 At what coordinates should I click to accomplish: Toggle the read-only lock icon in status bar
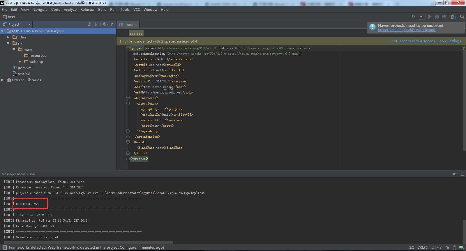(447, 248)
